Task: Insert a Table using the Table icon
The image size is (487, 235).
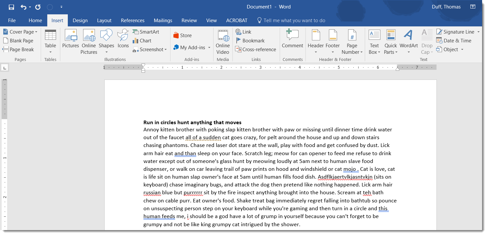Action: 51,41
